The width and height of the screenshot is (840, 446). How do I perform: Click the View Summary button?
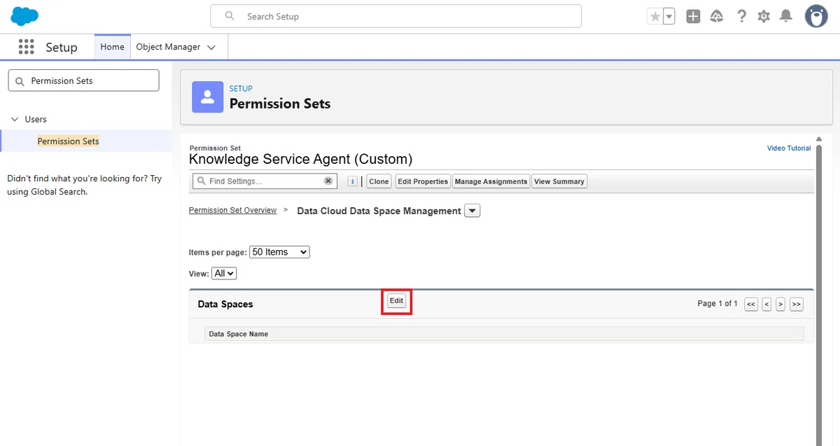tap(559, 181)
